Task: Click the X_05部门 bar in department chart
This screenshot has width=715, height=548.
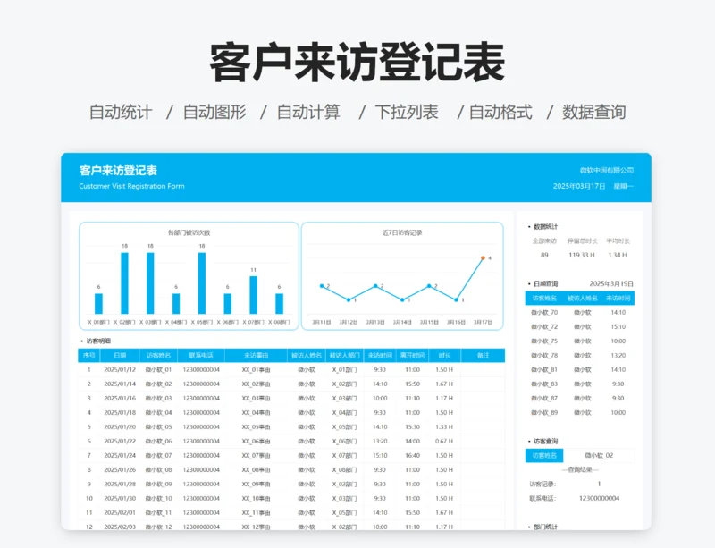Action: (x=202, y=282)
